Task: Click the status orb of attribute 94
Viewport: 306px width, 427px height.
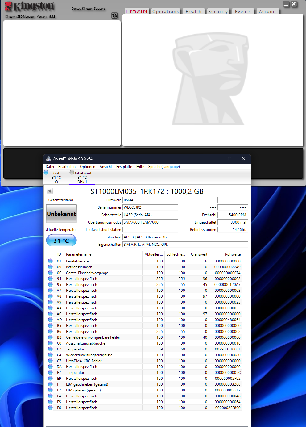Action: (x=50, y=278)
